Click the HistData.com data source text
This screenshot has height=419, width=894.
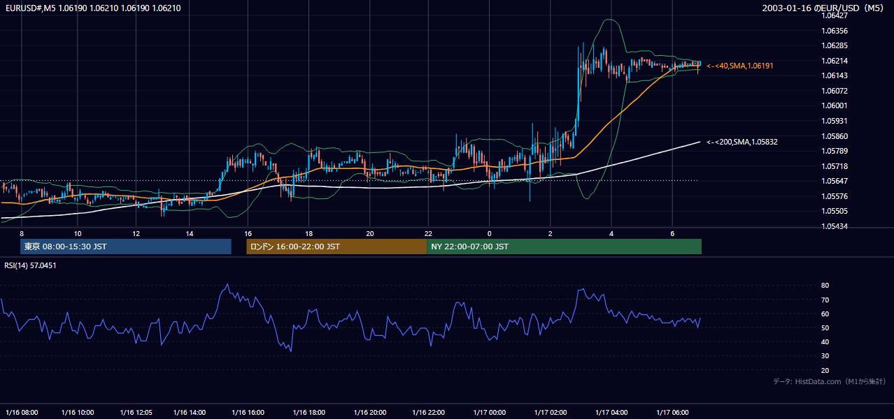click(x=830, y=381)
